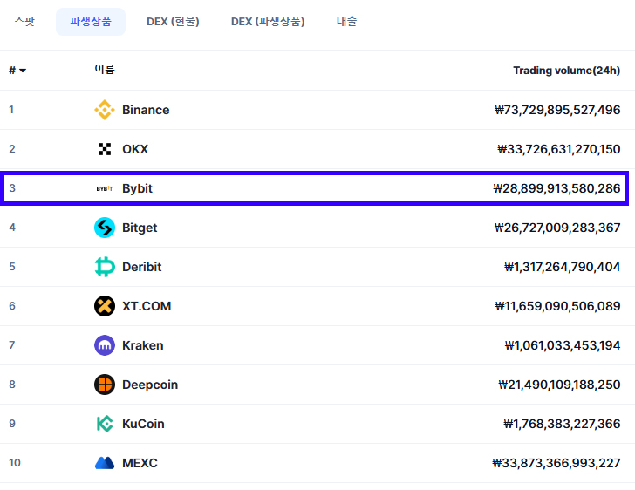
Task: Click rank number 8 in Deepcoin row
Action: [12, 385]
